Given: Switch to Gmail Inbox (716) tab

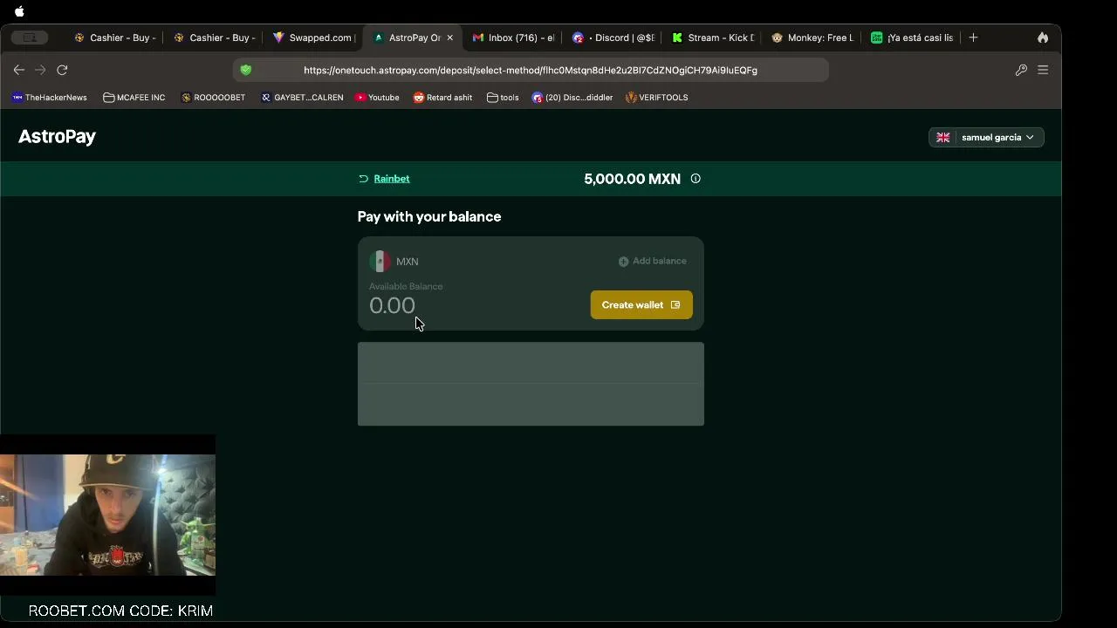Looking at the screenshot, I should coord(513,38).
